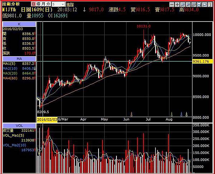Select the weekly (週) period toggle

coord(38,4)
